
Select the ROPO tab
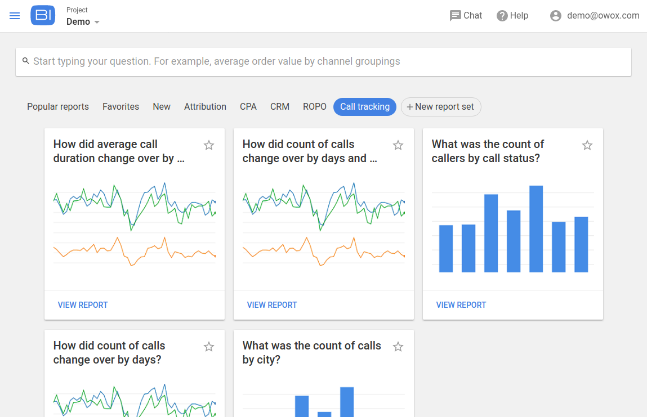click(x=314, y=106)
